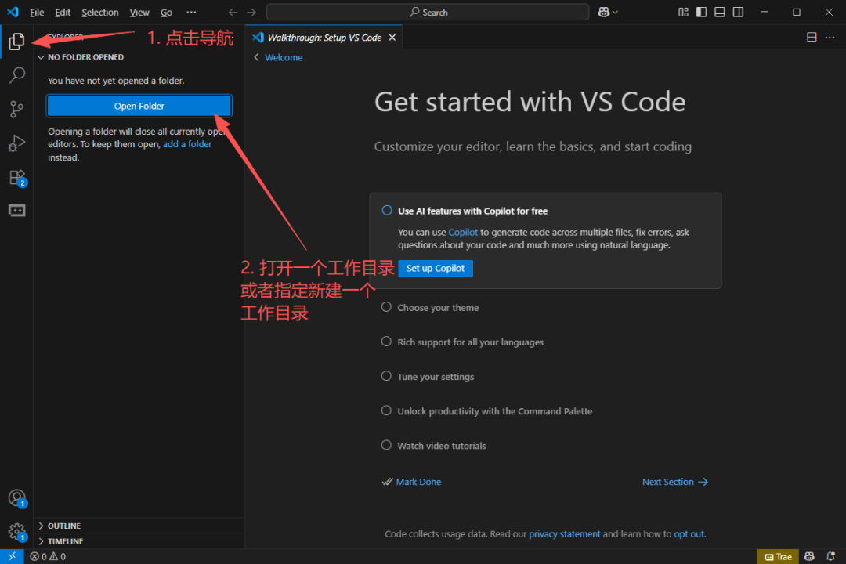Click the VS Code logo icon
Image resolution: width=846 pixels, height=564 pixels.
(x=13, y=12)
